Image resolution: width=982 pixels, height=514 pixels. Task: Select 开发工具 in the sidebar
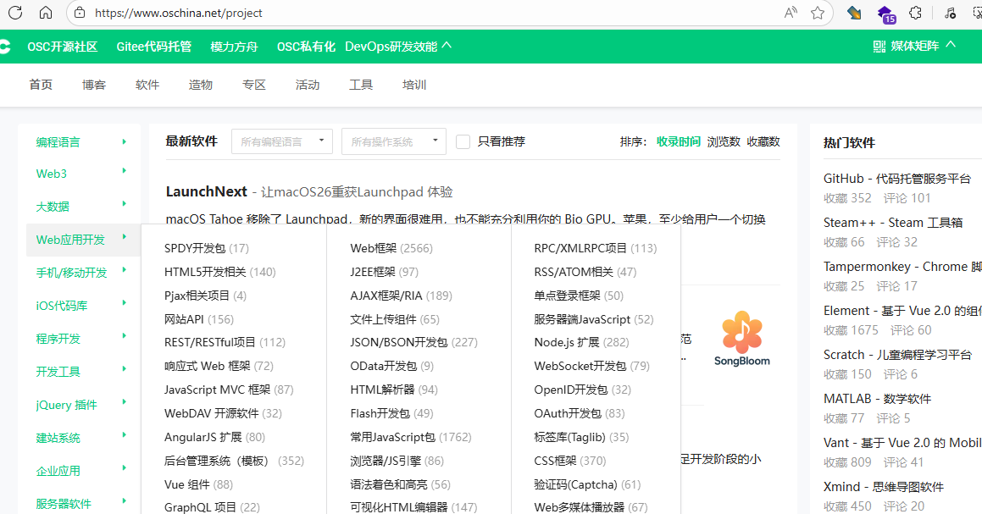pos(58,372)
